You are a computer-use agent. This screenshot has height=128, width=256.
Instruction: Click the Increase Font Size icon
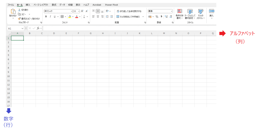point(82,11)
